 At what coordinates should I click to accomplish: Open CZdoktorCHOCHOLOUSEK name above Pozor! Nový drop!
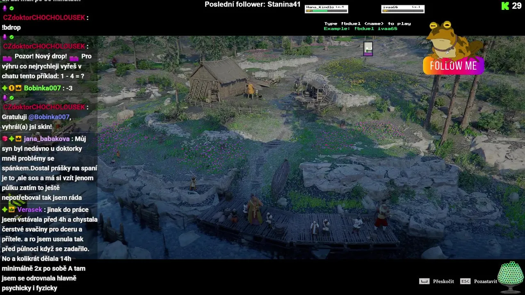[x=44, y=46]
